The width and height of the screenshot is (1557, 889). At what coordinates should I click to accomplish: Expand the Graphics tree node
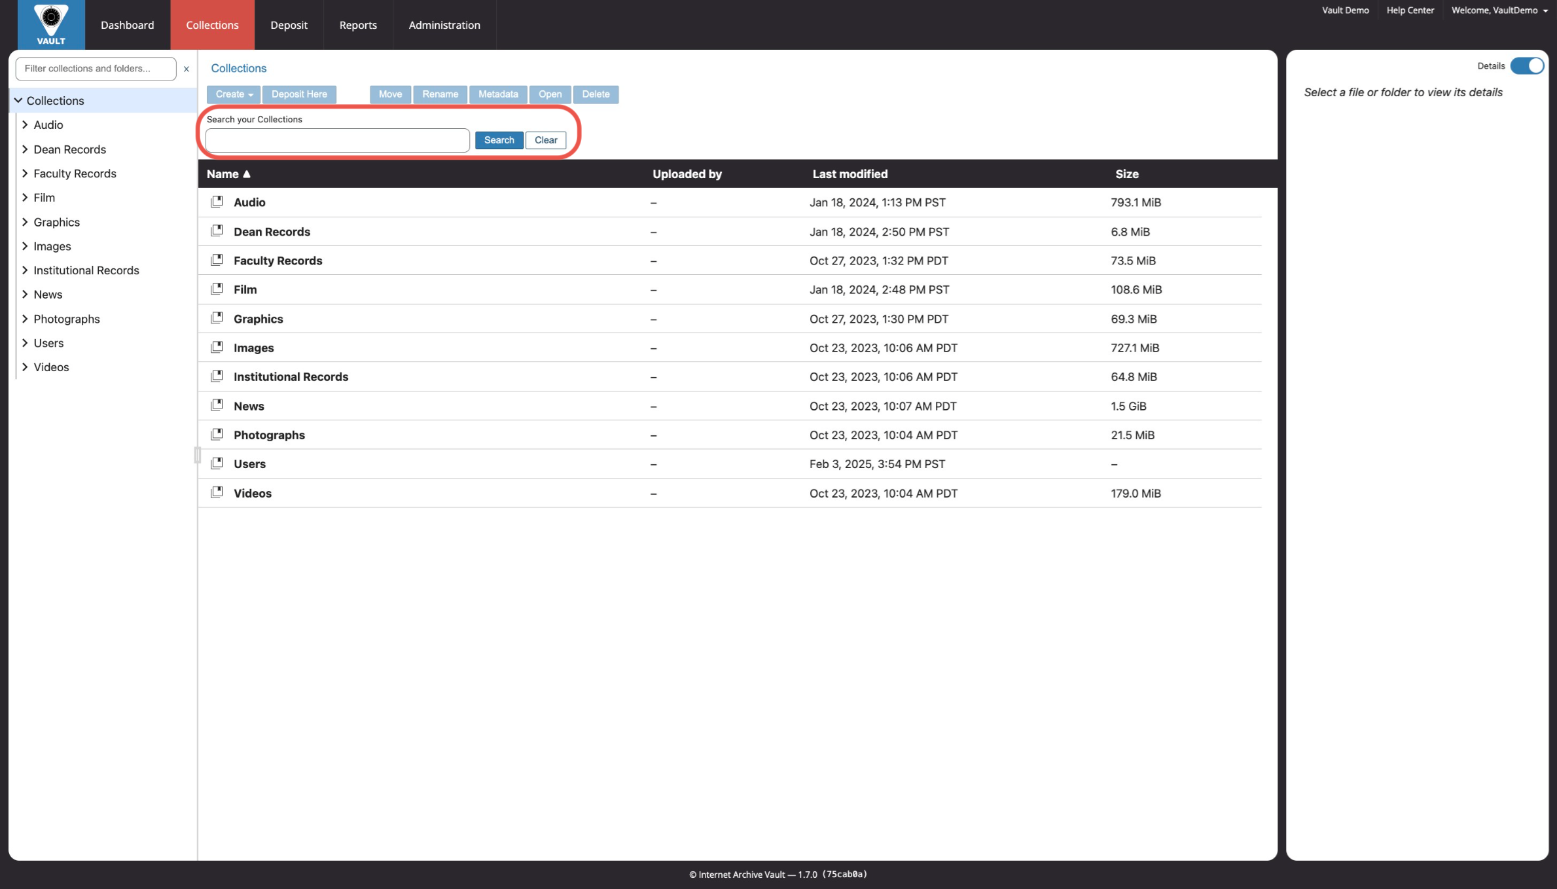(x=25, y=222)
